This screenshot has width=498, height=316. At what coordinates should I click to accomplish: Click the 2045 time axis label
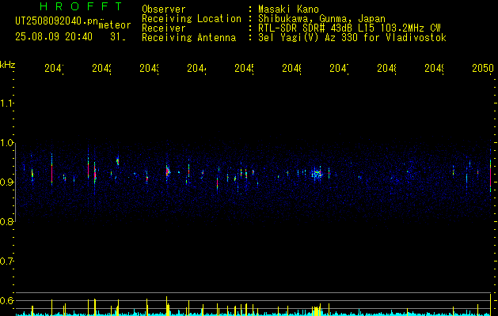coord(244,69)
